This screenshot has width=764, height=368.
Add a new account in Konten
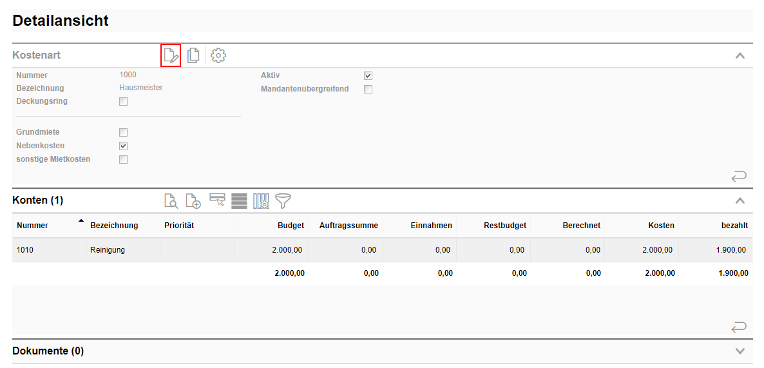(x=193, y=201)
